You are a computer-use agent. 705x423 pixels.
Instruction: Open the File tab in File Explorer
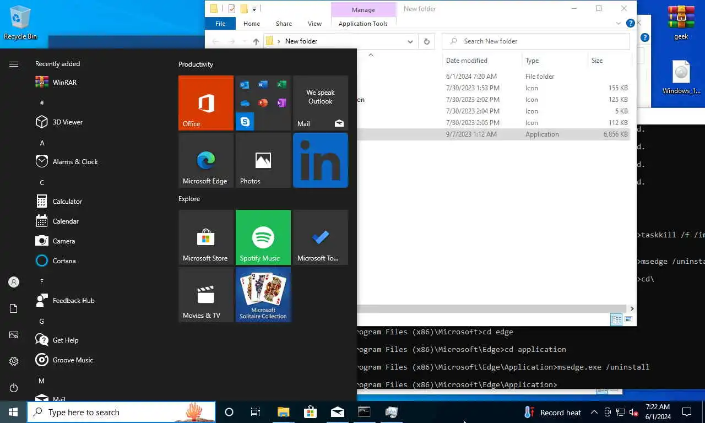[220, 24]
